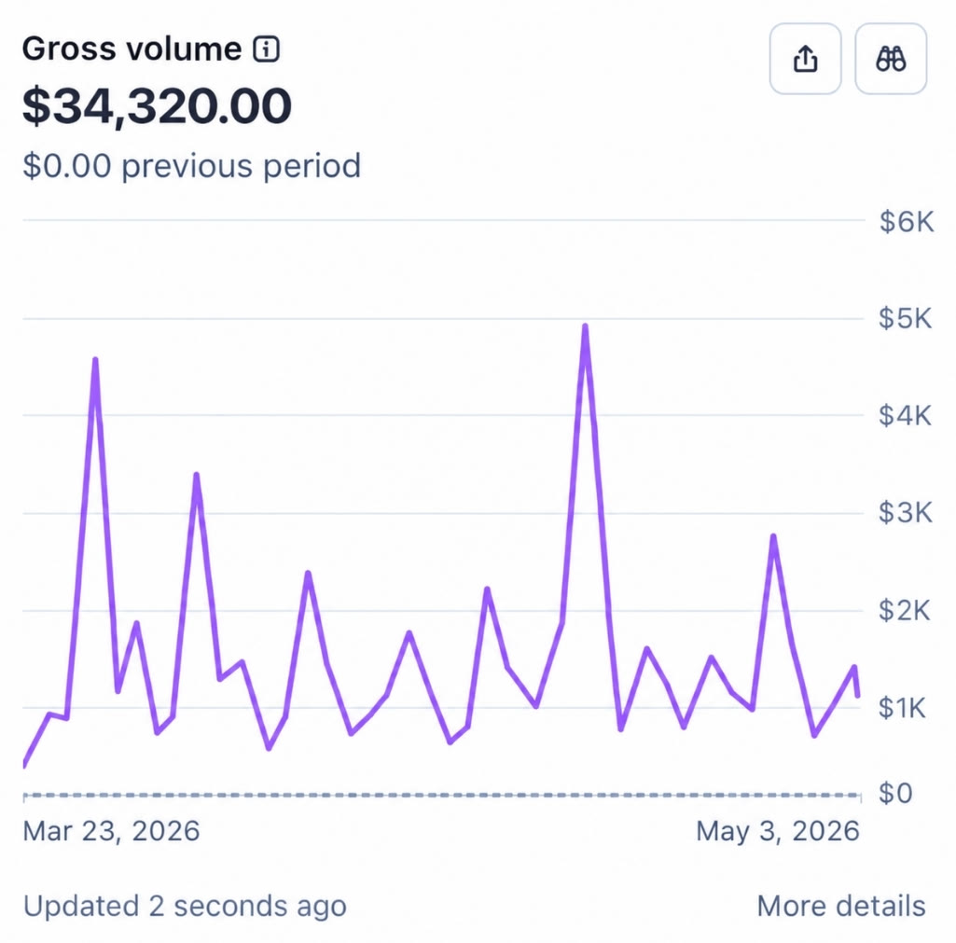956x943 pixels.
Task: Click the dashed previous-period baseline
Action: pyautogui.click(x=441, y=795)
